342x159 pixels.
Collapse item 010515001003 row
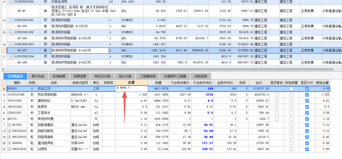coord(12,44)
